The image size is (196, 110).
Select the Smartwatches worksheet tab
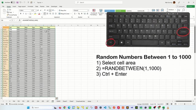[x=80, y=101]
